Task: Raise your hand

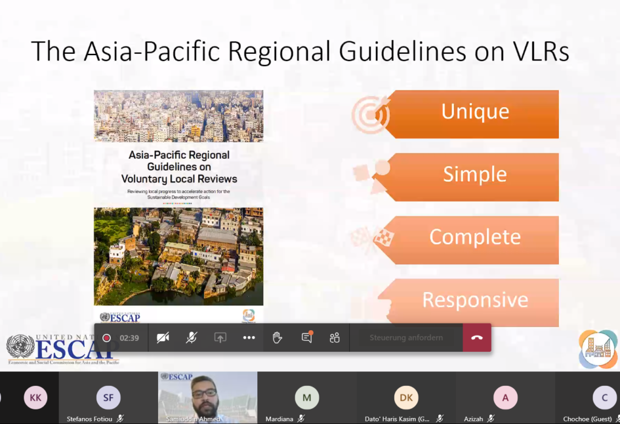Action: (x=277, y=337)
